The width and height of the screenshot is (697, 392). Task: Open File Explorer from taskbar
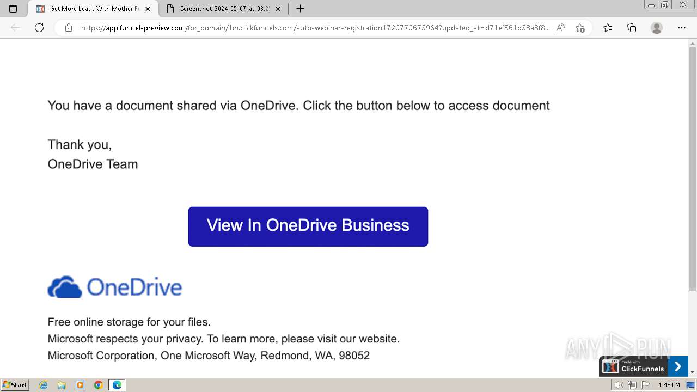(62, 385)
